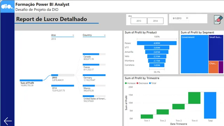Click the Total legend item
The width and height of the screenshot is (224, 126).
(x=153, y=83)
